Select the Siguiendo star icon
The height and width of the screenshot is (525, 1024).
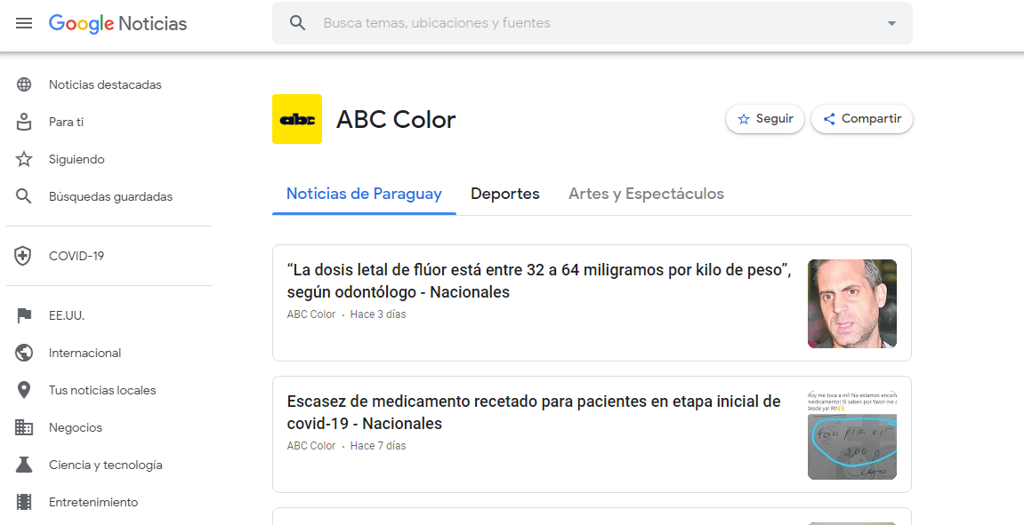24,159
